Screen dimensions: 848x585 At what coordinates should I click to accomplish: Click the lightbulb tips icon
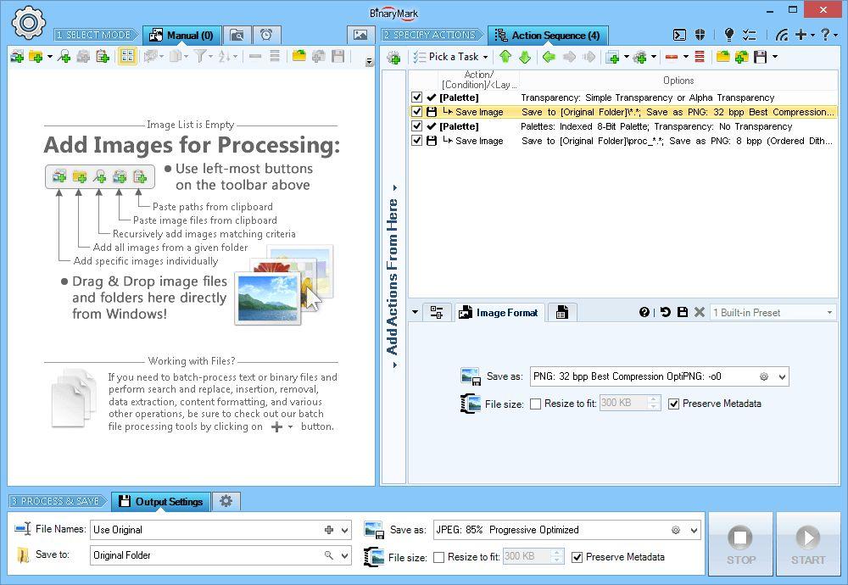tap(728, 35)
